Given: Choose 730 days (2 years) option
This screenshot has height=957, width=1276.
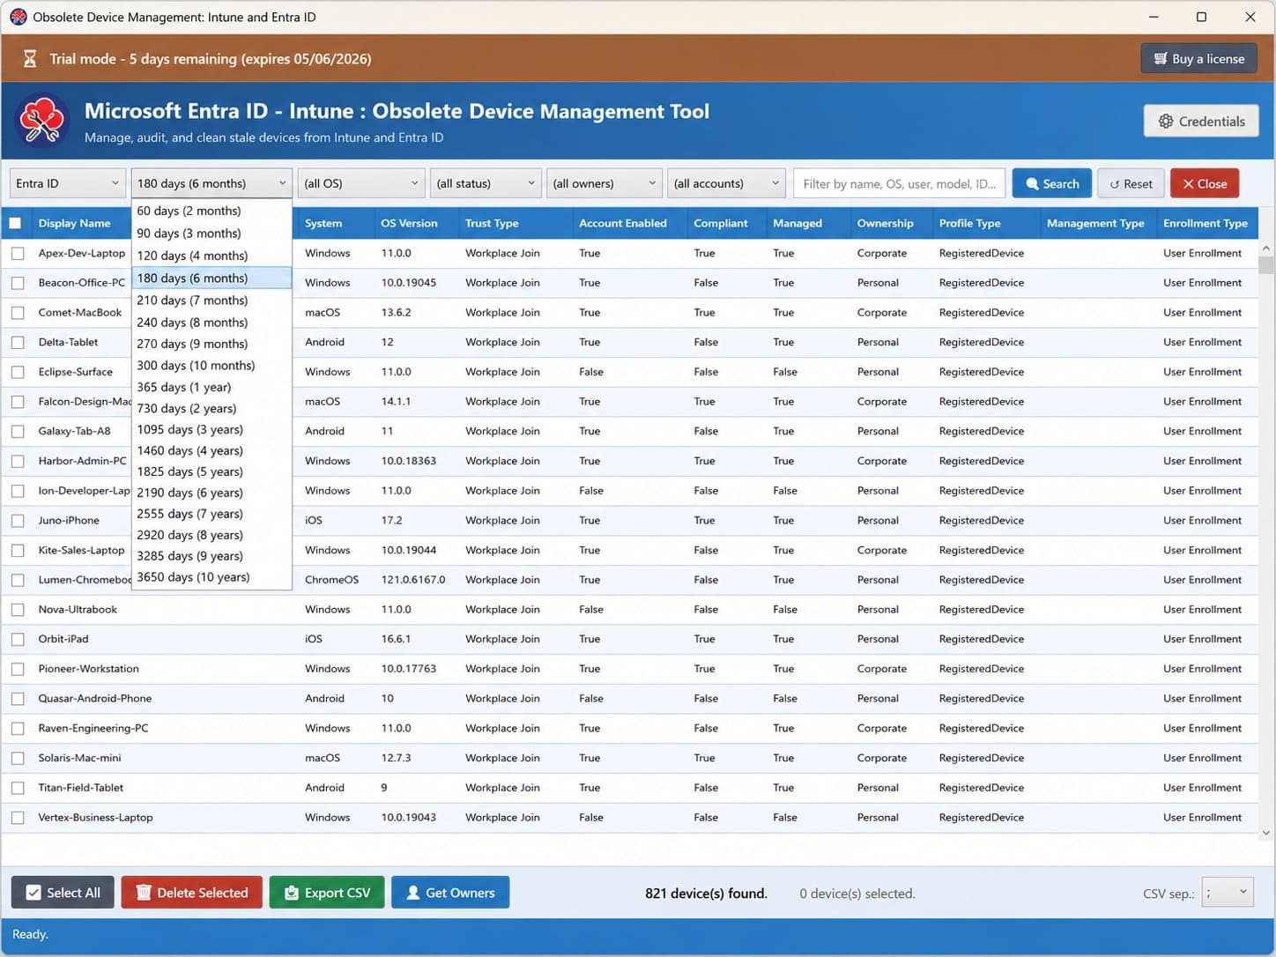Looking at the screenshot, I should pyautogui.click(x=211, y=408).
